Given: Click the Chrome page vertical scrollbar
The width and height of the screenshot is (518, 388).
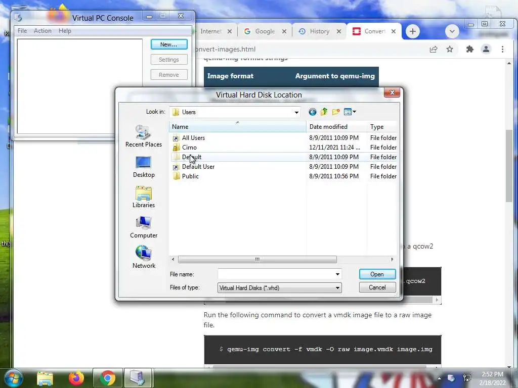Looking at the screenshot, I should click(x=509, y=166).
